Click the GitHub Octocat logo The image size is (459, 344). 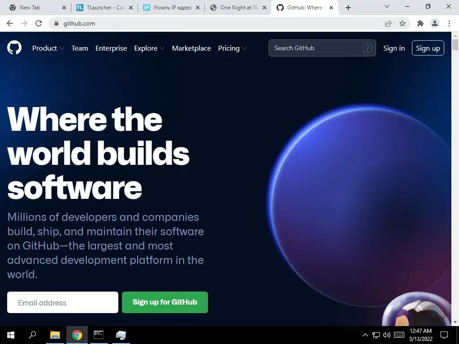14,47
